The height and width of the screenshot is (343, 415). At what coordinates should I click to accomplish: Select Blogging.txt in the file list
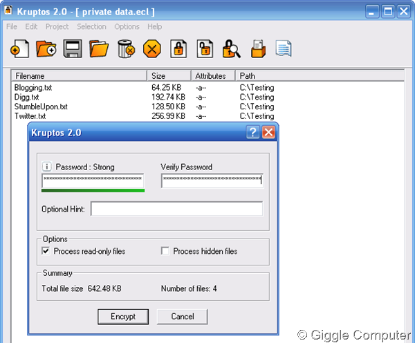coord(33,88)
